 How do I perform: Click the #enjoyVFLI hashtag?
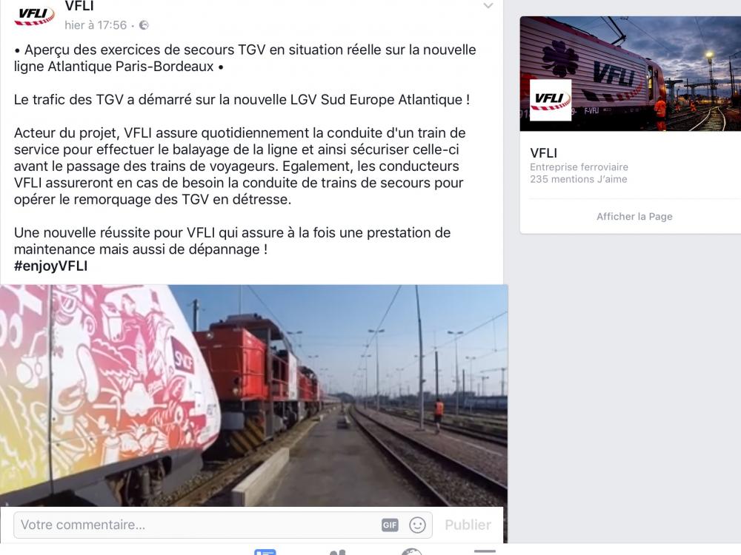50,266
